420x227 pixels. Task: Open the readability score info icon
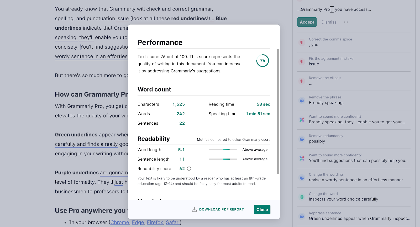[189, 169]
